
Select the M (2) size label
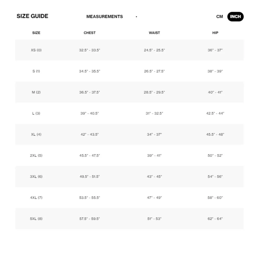36,92
